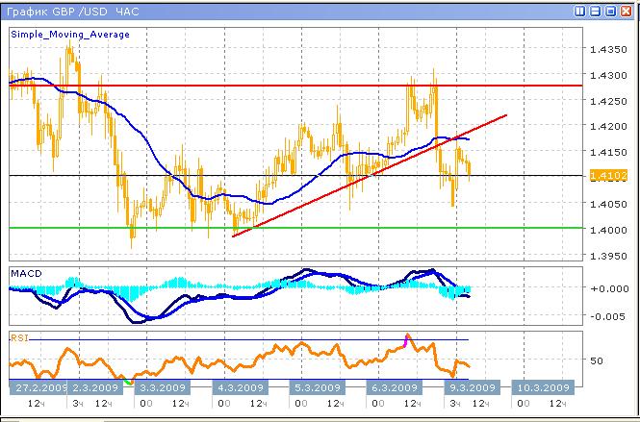This screenshot has height=422, width=640.
Task: Click the 5.3.2009 date marker
Action: 318,387
